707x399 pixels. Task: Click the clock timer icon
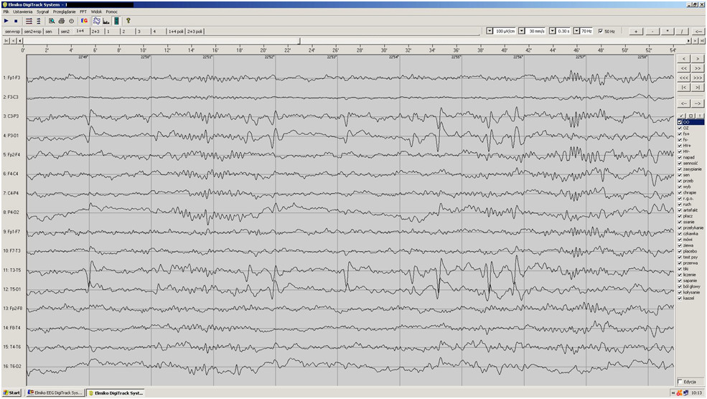point(71,21)
